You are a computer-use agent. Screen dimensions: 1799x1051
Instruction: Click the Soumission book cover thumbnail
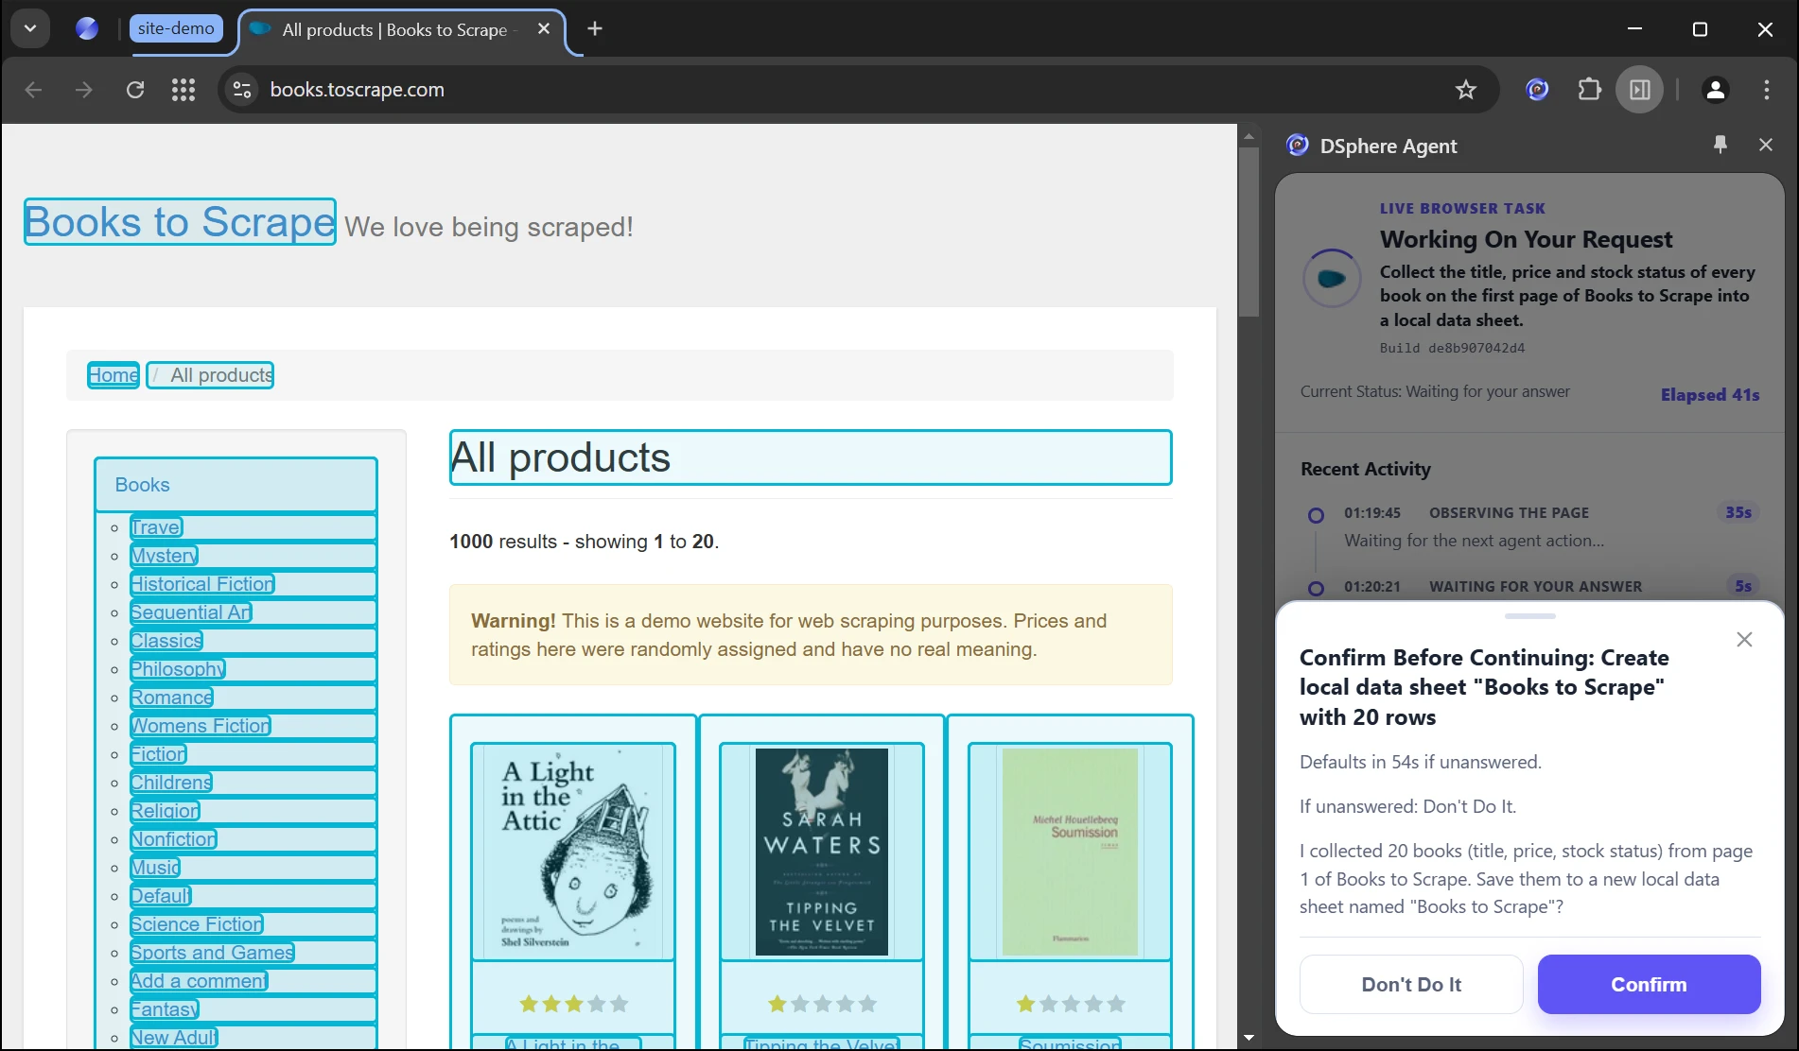click(x=1071, y=852)
